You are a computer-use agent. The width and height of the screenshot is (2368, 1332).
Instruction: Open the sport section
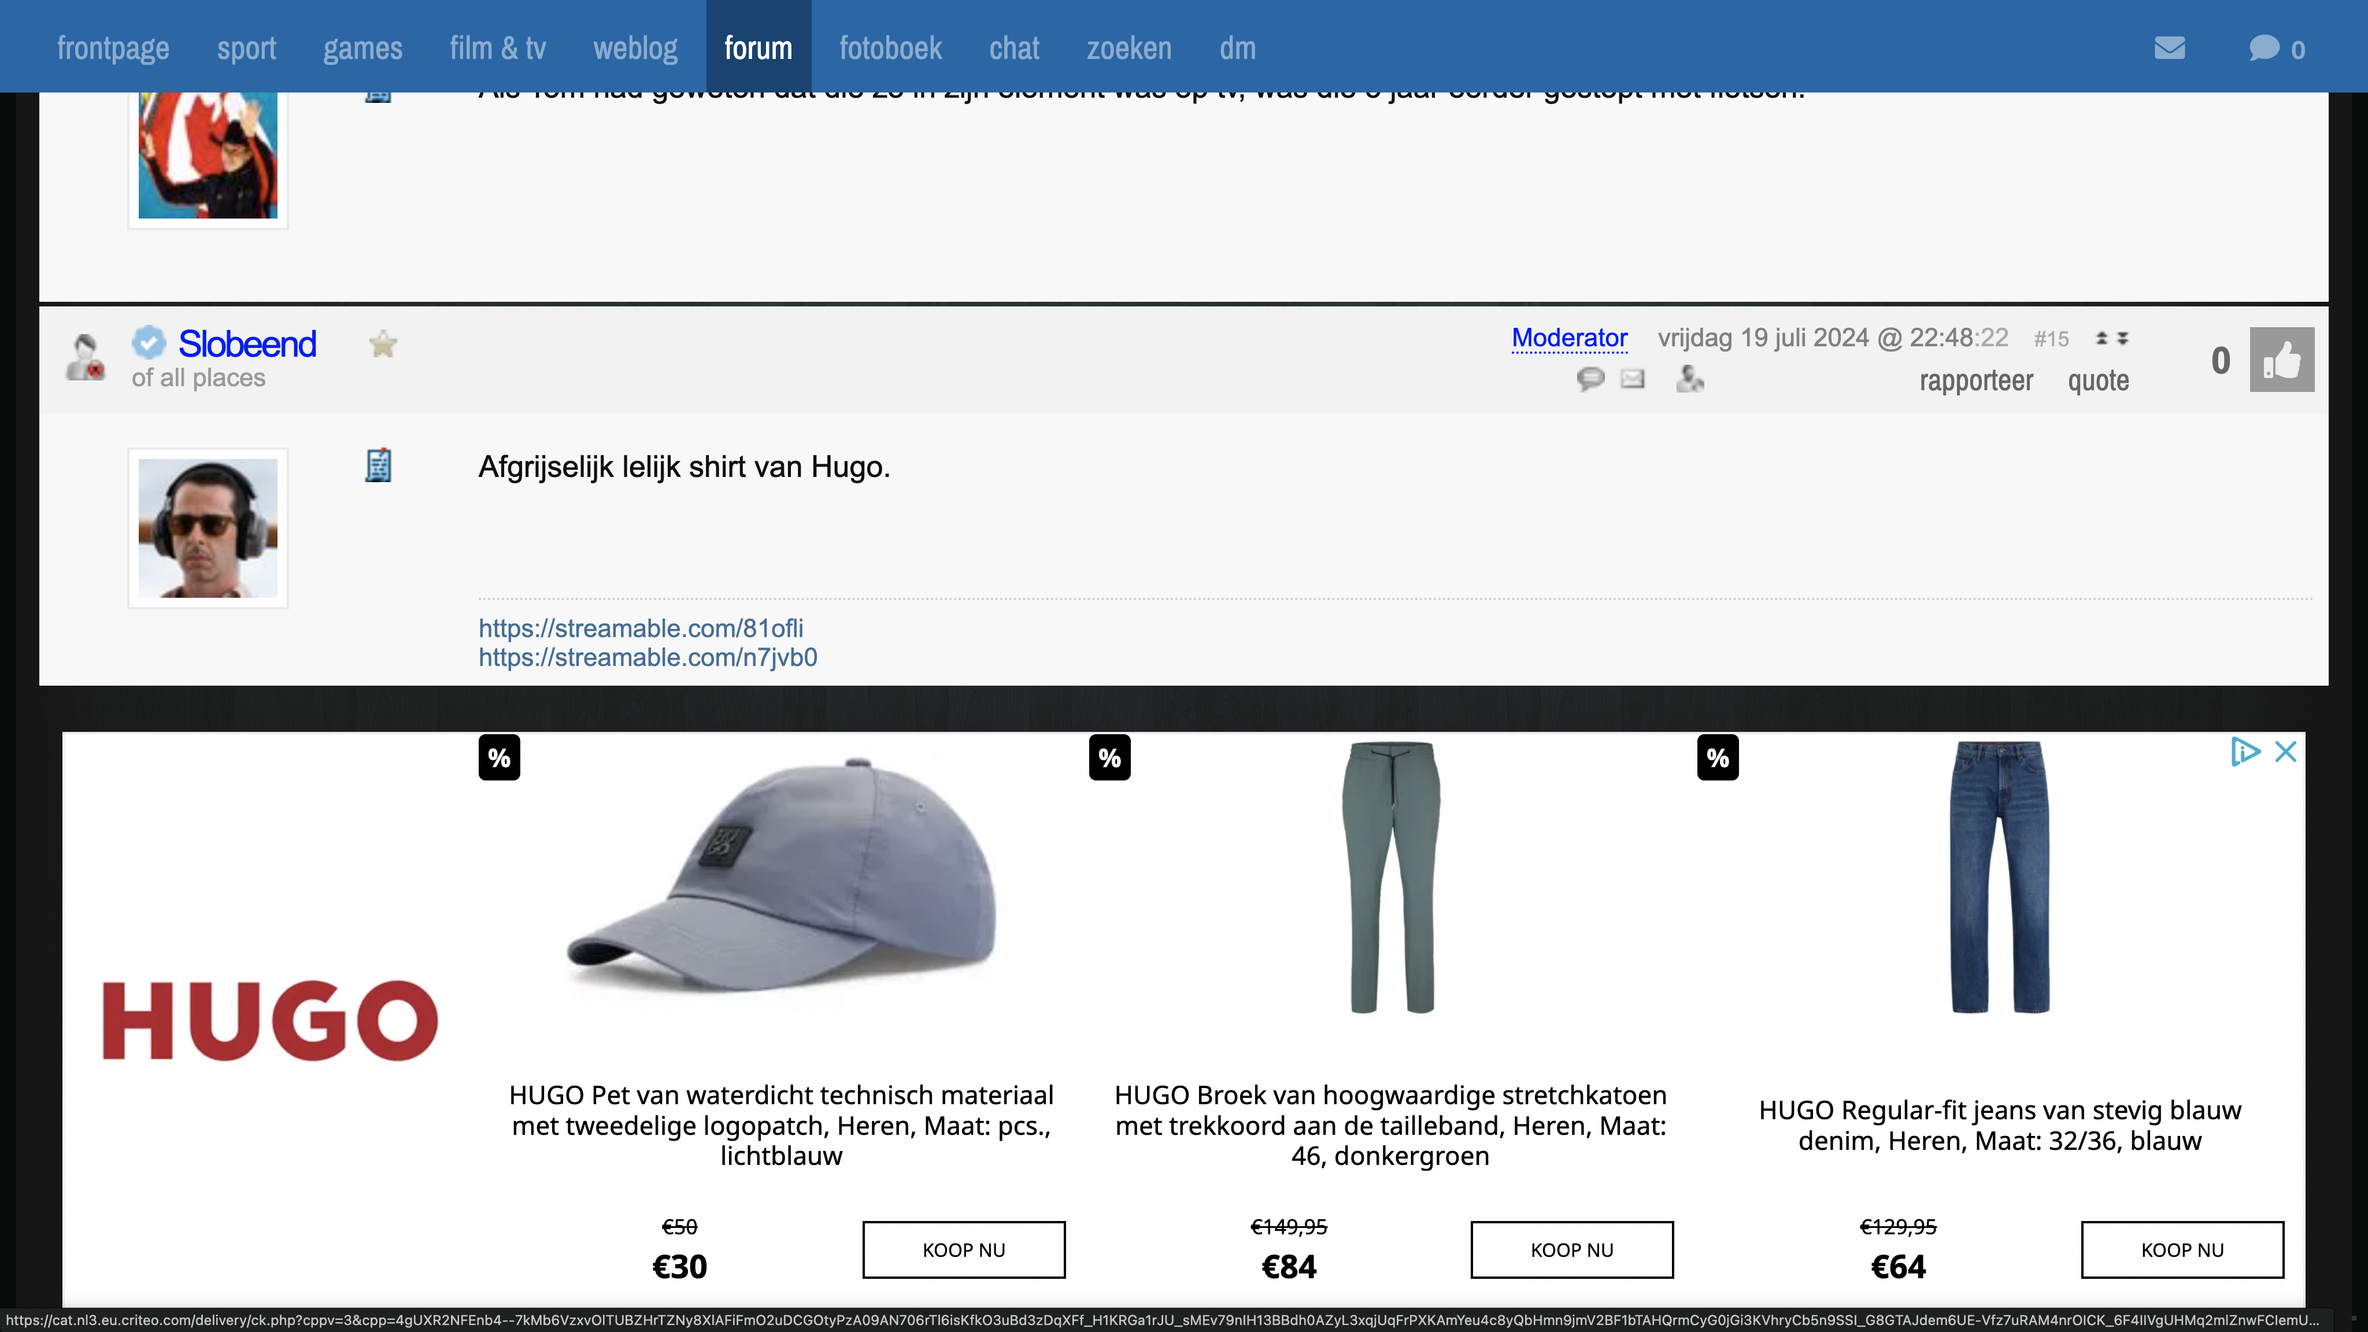click(x=246, y=48)
